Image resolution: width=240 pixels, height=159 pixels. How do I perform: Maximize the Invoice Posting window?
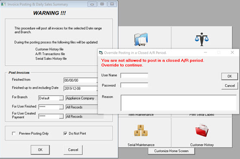point(102,4)
